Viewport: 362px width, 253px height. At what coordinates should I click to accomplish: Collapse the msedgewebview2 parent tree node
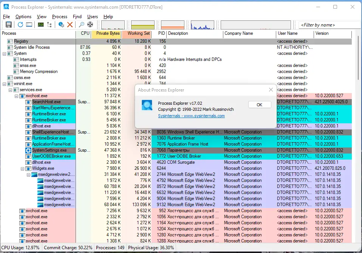[28, 175]
